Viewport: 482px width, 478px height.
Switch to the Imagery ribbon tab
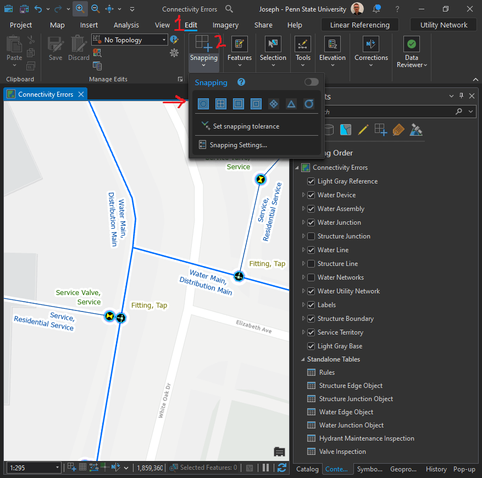point(225,25)
